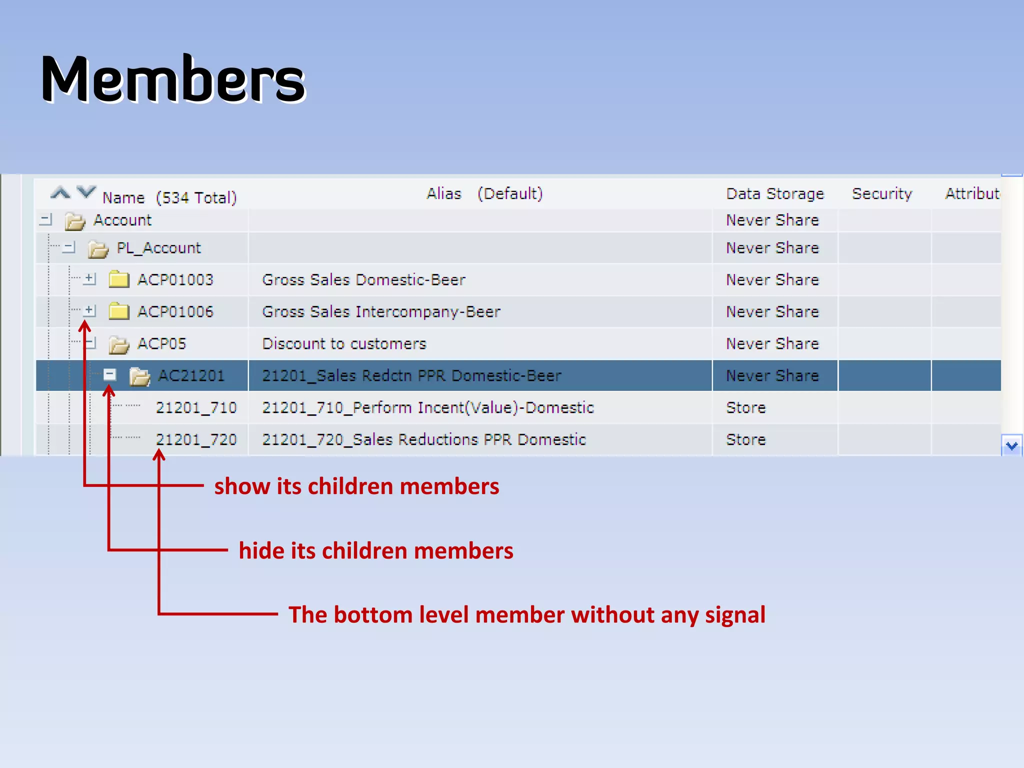Select the ACP01006 member name
The image size is (1024, 768).
175,311
